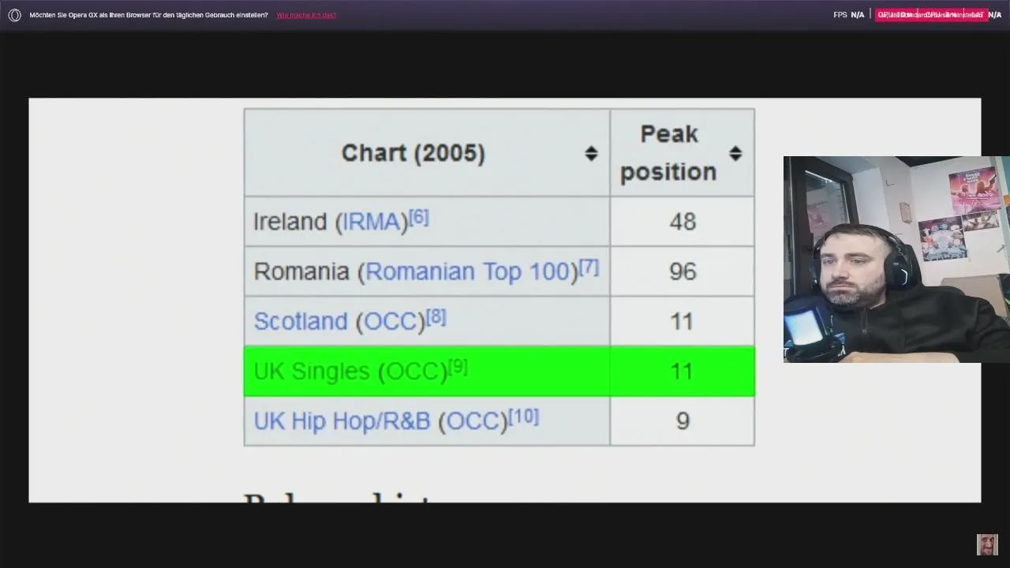
Task: Click the UK Singles link
Action: click(312, 371)
